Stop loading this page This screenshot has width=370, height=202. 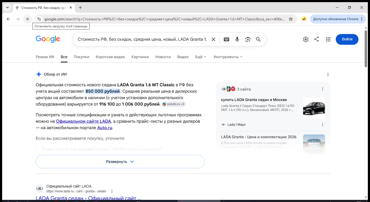click(28, 19)
